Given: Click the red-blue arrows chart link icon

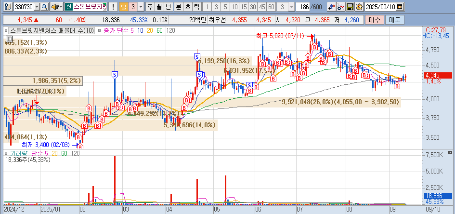Looking at the screenshot, I should tap(331, 7).
